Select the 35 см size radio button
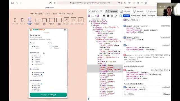This screenshot has height=101, width=180. tap(34, 48)
